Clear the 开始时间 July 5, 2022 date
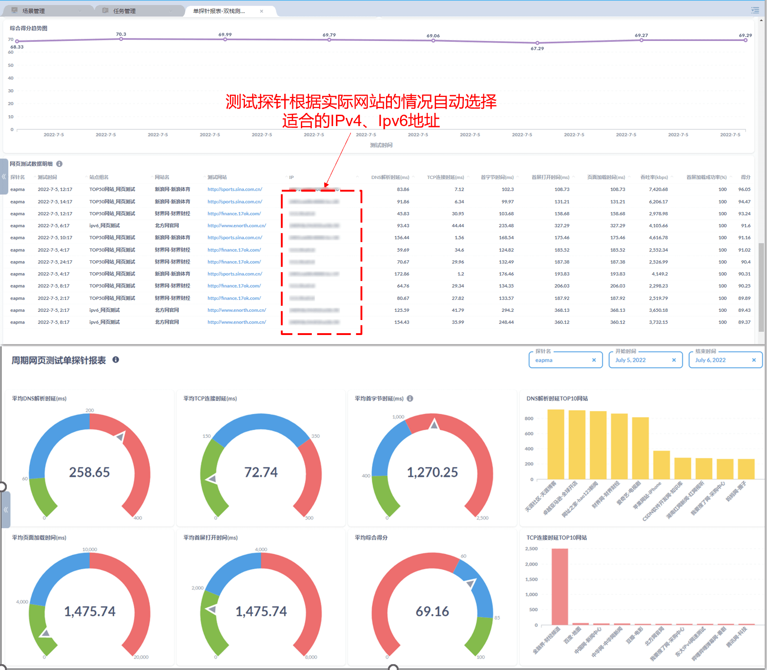The image size is (767, 670). (x=674, y=360)
